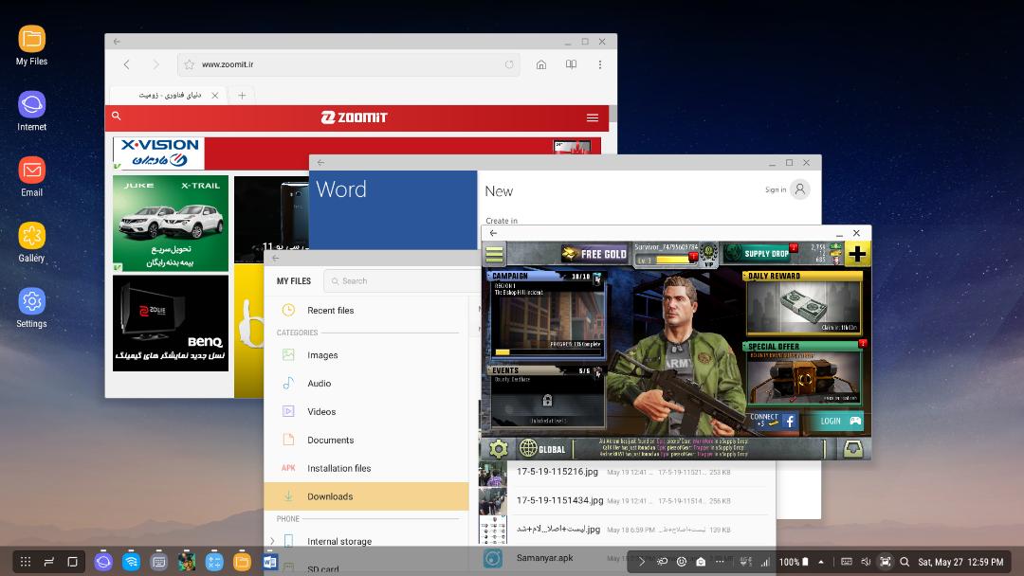This screenshot has width=1024, height=576.
Task: Switch to Word in taskbar
Action: click(269, 561)
